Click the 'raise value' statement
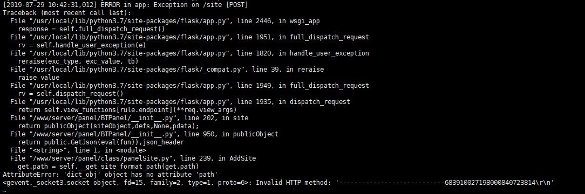Image resolution: width=585 pixels, height=194 pixels. click(x=38, y=78)
